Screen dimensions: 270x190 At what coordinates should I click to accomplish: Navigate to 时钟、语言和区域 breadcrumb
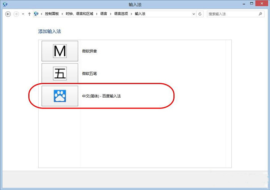click(76, 14)
